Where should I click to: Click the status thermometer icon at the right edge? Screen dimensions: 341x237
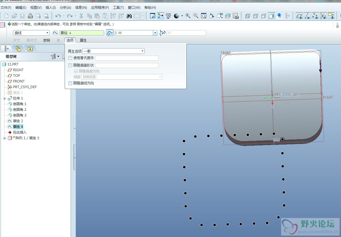pos(338,26)
